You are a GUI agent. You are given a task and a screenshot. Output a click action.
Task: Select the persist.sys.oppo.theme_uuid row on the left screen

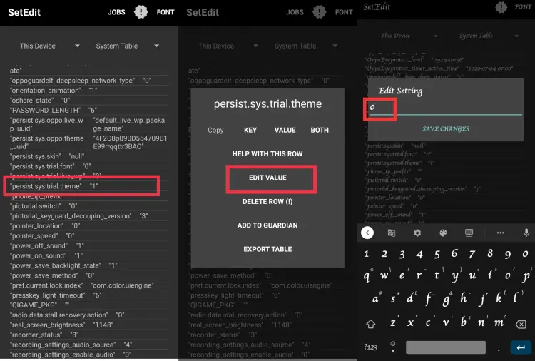pyautogui.click(x=88, y=142)
